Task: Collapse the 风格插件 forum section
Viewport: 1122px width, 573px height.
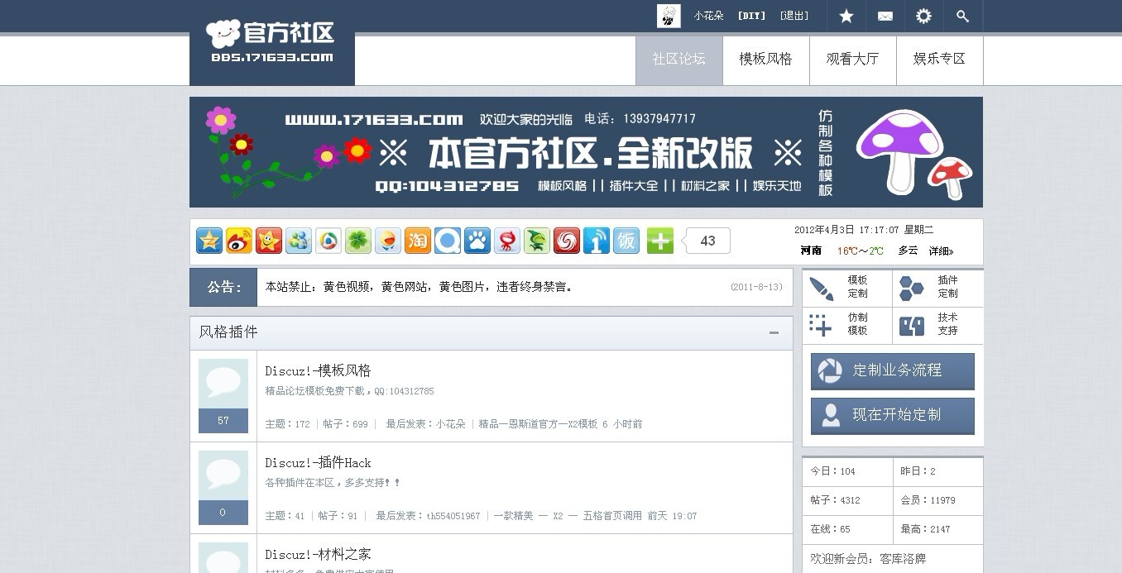Action: coord(775,332)
